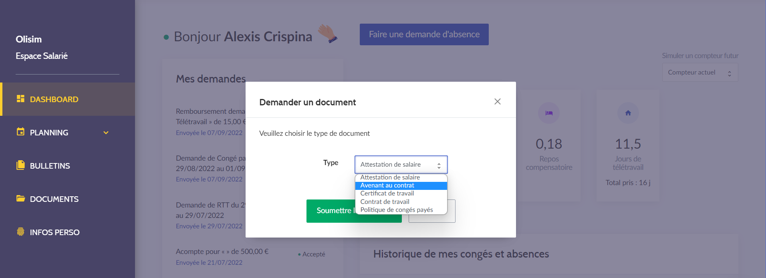Click the Remboursement Télétravail request row

(211, 122)
